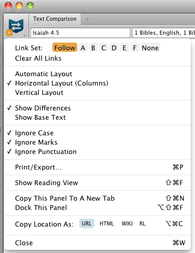
Task: Set link set to None
Action: pyautogui.click(x=150, y=48)
